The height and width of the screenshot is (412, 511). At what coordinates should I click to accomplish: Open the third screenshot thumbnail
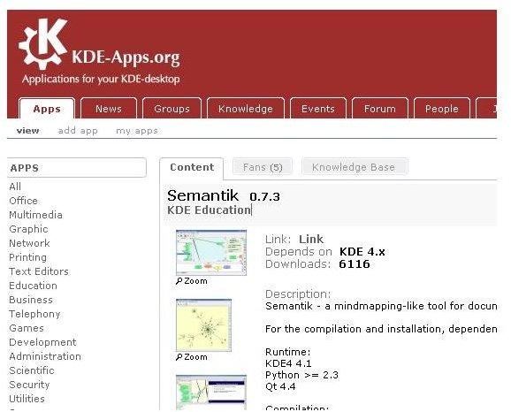click(x=211, y=393)
